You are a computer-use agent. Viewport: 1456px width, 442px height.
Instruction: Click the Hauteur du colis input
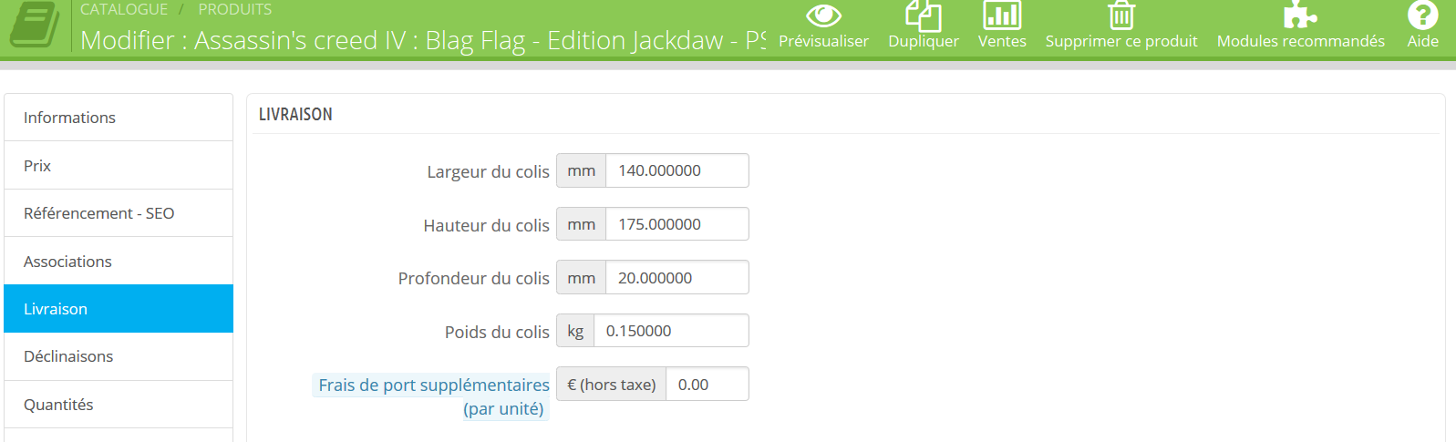[676, 224]
